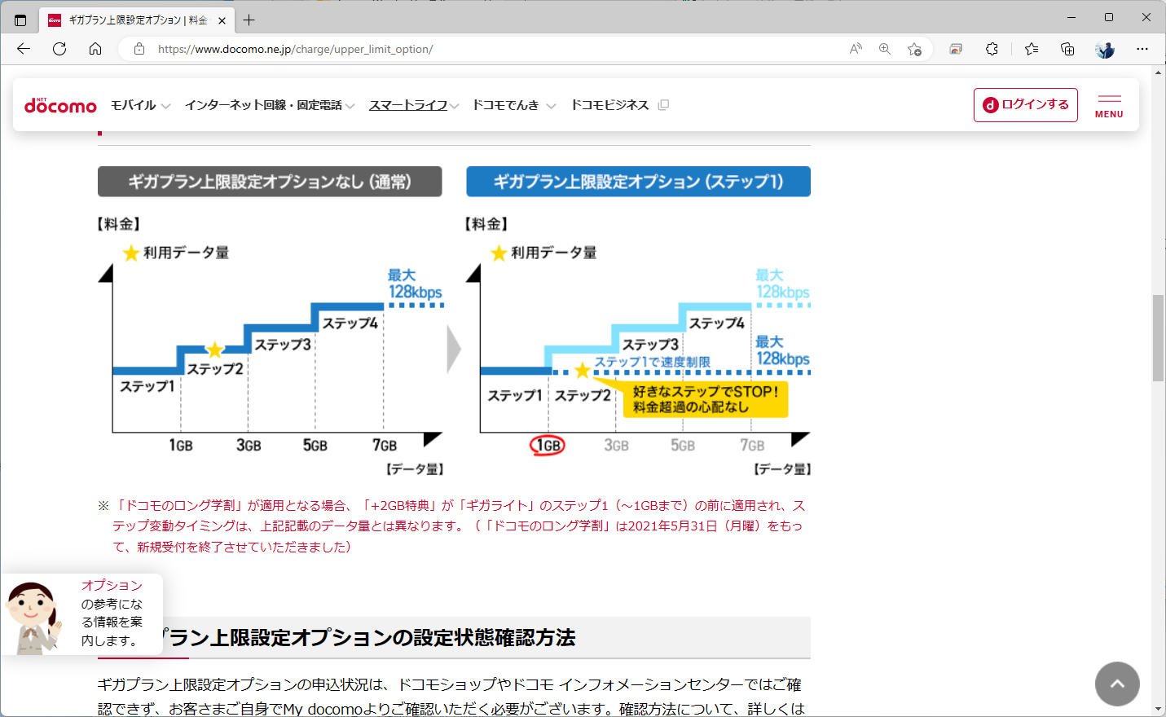The image size is (1166, 717).
Task: Click the browser extensions icon
Action: point(992,49)
